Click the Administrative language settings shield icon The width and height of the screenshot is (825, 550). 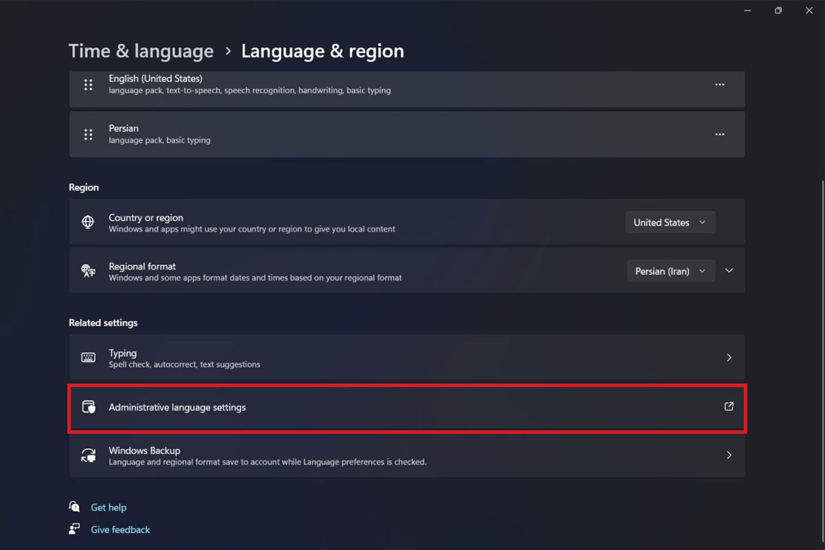[89, 407]
